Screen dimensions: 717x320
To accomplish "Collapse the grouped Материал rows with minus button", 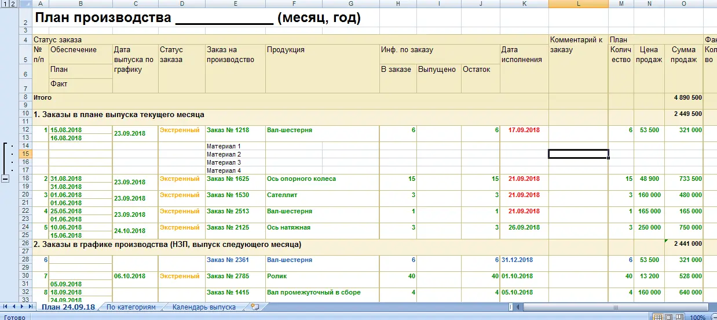I will coord(5,179).
